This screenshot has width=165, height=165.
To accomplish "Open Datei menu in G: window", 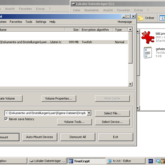I will (77, 10).
